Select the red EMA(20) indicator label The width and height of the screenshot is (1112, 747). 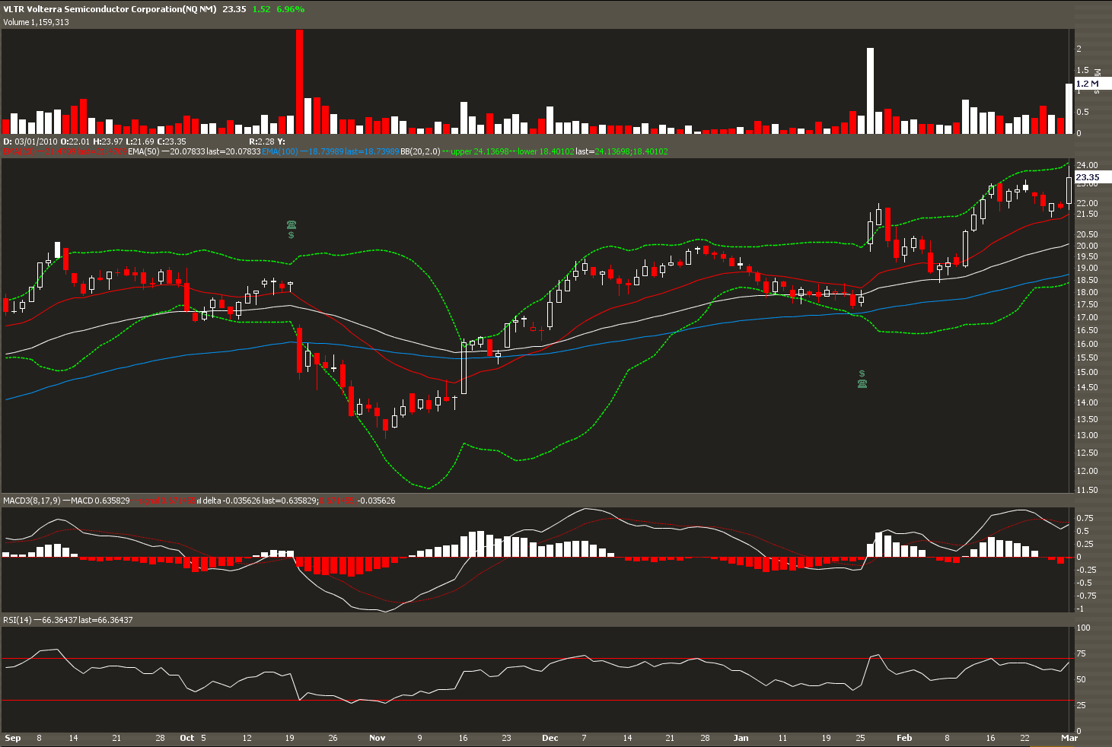[64, 152]
